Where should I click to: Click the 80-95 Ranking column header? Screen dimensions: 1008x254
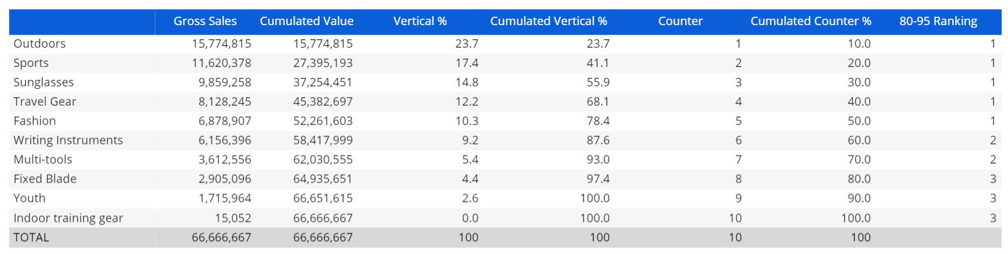938,21
